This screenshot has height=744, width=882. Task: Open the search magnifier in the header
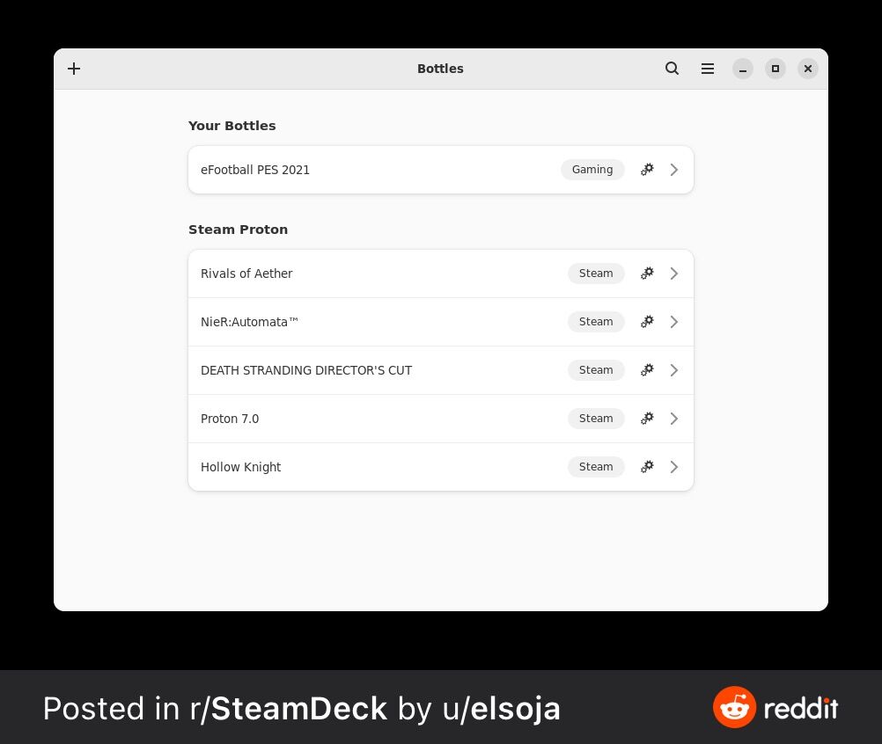672,69
